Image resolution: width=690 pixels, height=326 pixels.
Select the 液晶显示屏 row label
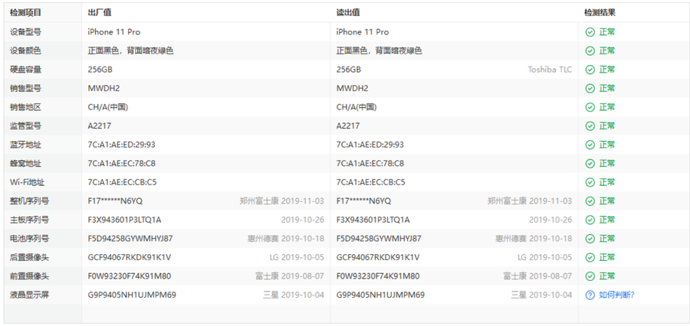tap(29, 295)
